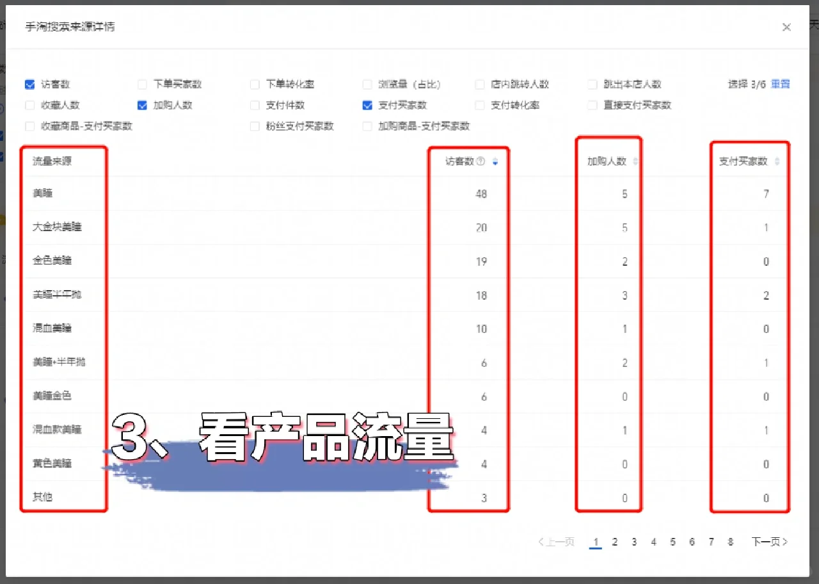Enable the 下单买家数 checkbox

[x=142, y=85]
